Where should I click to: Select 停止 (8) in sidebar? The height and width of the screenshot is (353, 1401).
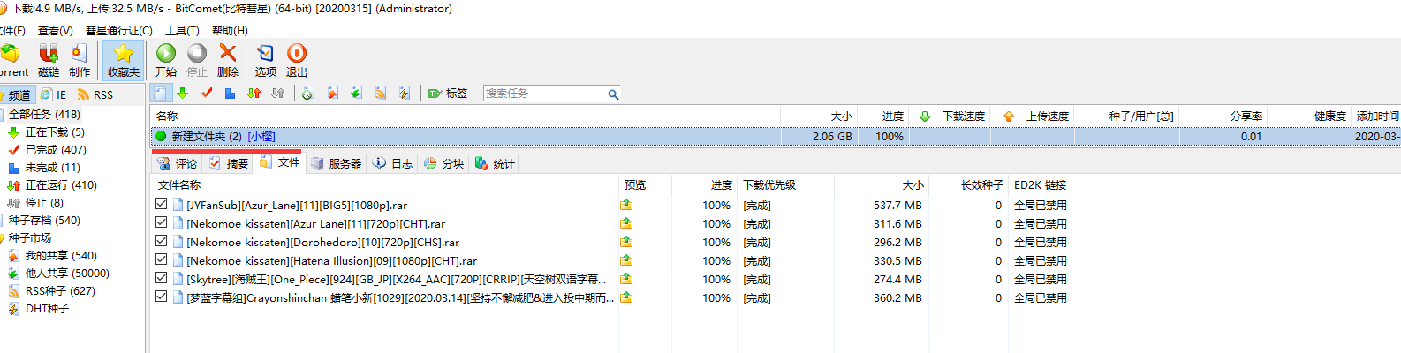pyautogui.click(x=44, y=203)
